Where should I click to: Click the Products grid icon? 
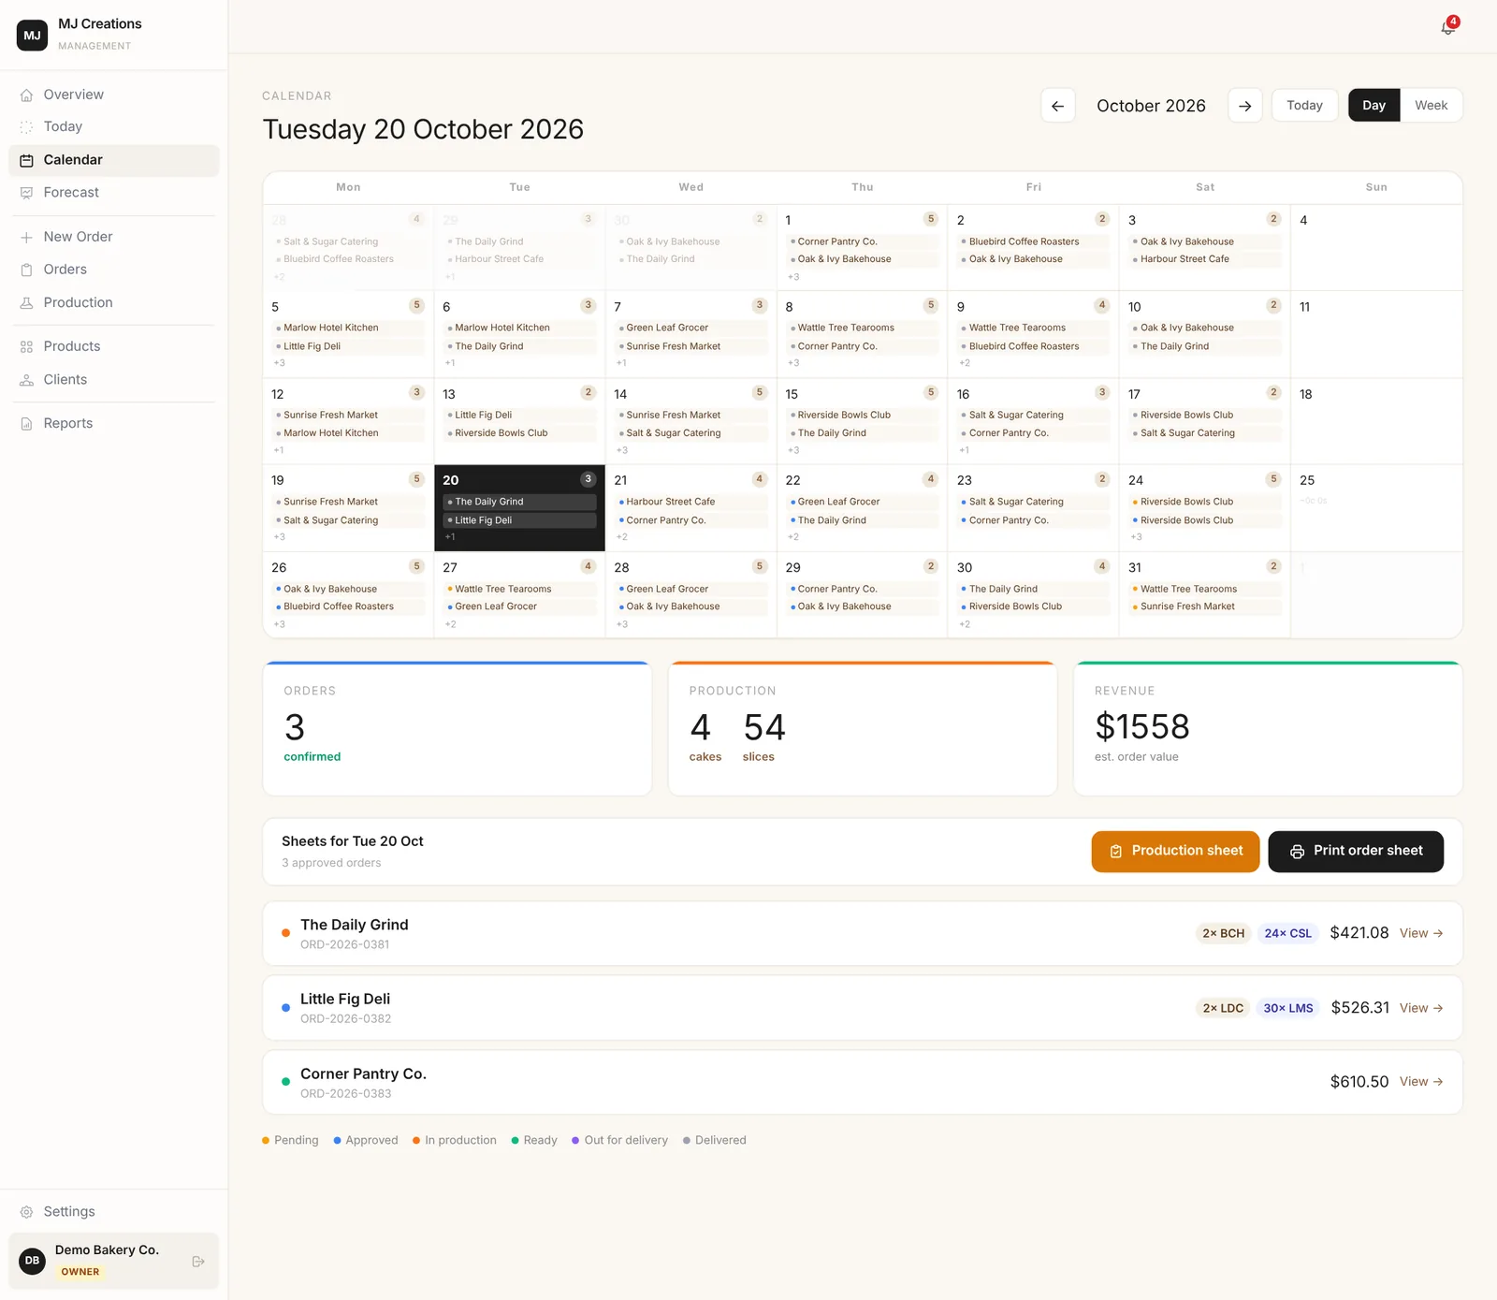(x=26, y=346)
